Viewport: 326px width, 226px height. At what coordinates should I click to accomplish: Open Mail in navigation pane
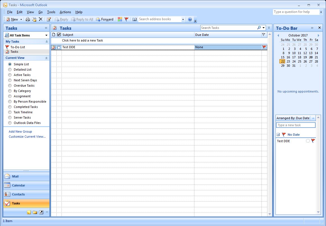point(26,176)
